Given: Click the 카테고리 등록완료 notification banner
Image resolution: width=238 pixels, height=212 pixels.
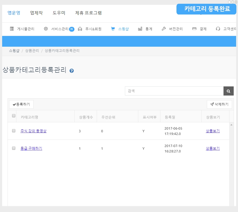Looking at the screenshot, I should click(206, 9).
